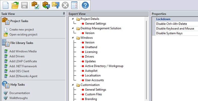Click the briefcase with monitor toolbar icon
Viewport: 198px width, 101px height.
click(x=46, y=5)
